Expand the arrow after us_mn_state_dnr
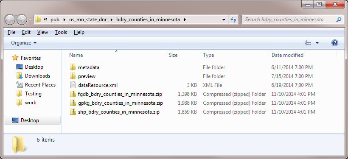 112,20
